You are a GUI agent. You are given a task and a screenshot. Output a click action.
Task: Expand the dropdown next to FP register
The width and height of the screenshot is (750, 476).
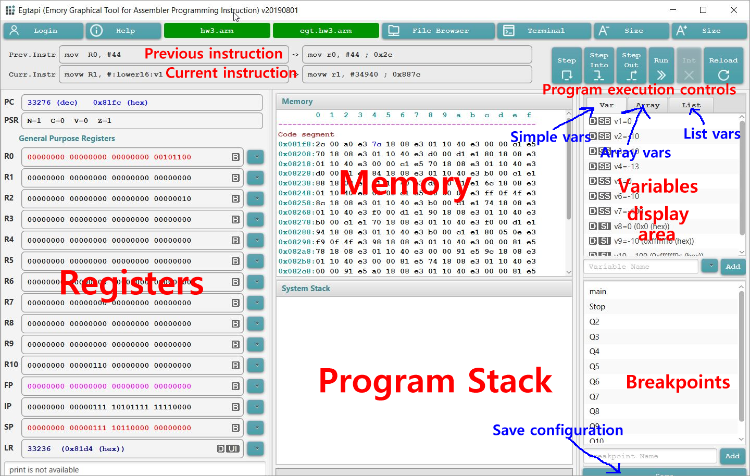click(256, 386)
